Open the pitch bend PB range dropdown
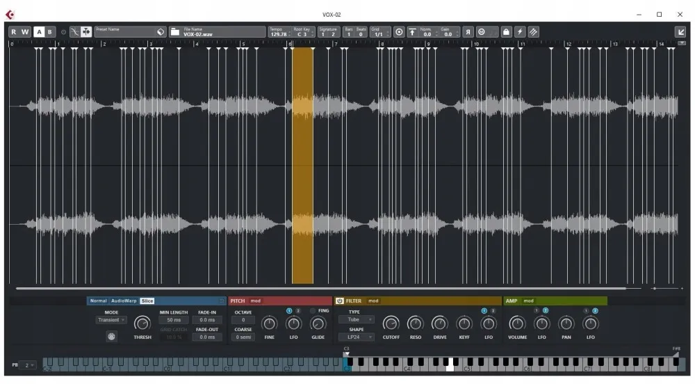Screen dimensions: 695x384 [28, 365]
